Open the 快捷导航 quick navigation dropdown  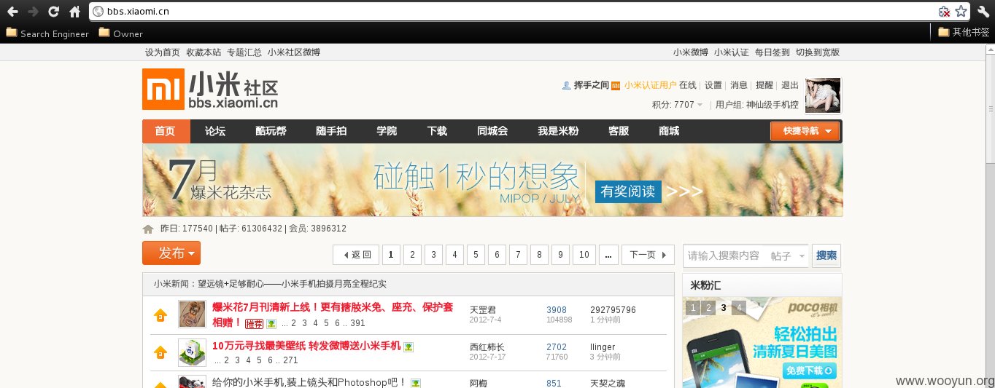pos(805,131)
